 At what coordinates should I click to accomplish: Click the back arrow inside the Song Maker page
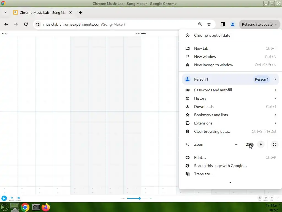[3, 33]
